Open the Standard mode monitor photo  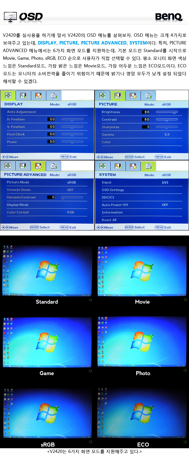(47, 271)
